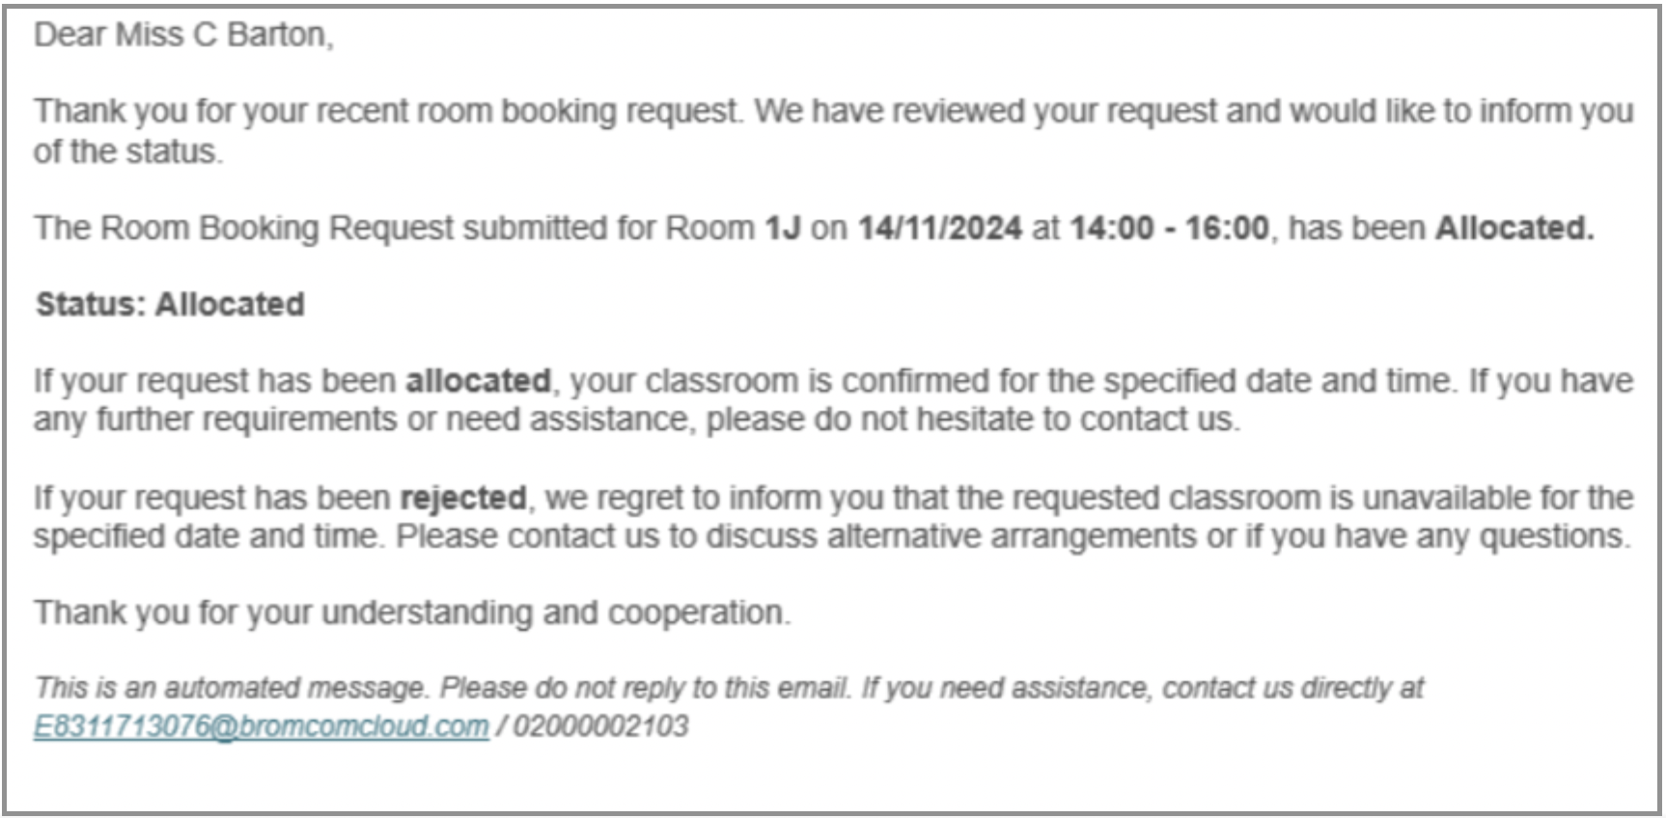Click 'Thank you for your understanding and cooperation'
The width and height of the screenshot is (1666, 818).
[409, 613]
